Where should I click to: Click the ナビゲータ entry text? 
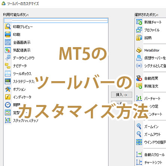(x=20, y=66)
